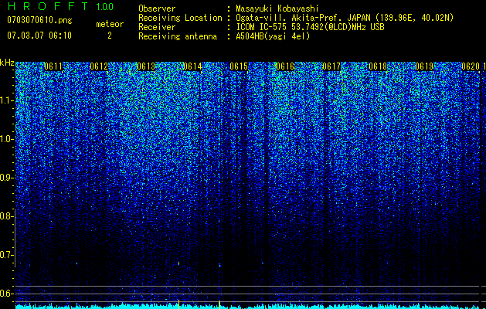
Task: Click the HROFFT 1.0.0 title text
Action: click(x=60, y=6)
